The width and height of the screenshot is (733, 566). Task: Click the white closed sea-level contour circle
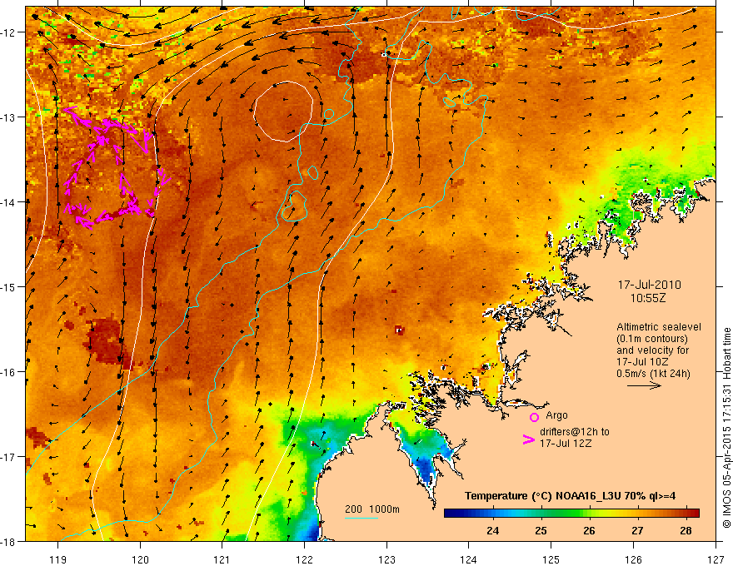click(x=283, y=112)
